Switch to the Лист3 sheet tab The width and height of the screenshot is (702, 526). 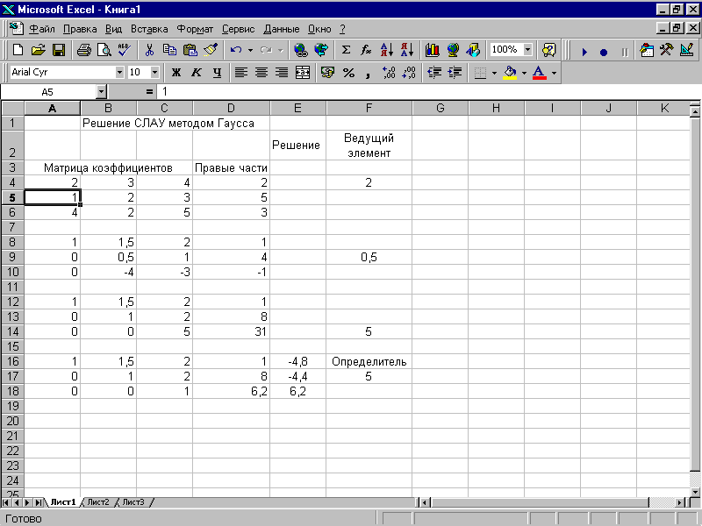click(x=133, y=502)
